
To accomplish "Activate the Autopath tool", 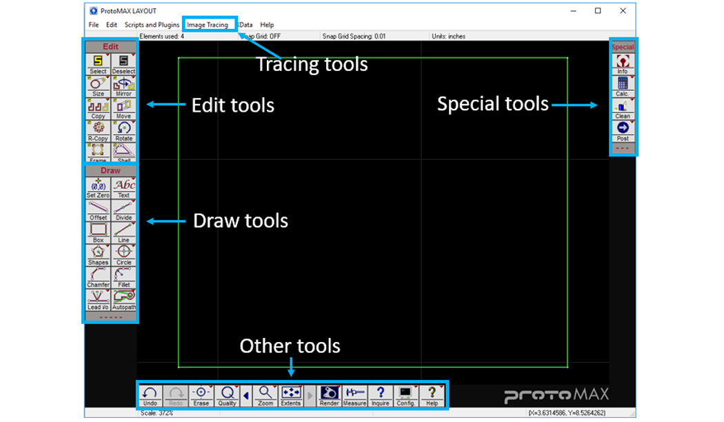I will [123, 299].
